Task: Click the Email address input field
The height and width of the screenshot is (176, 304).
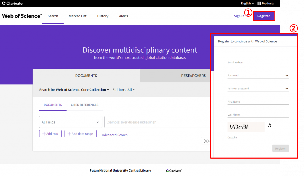Action: coord(258,63)
